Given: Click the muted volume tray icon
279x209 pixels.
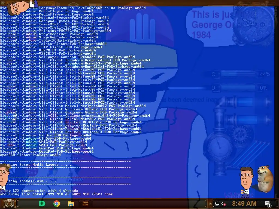Looking at the screenshot, I should pos(224,204).
